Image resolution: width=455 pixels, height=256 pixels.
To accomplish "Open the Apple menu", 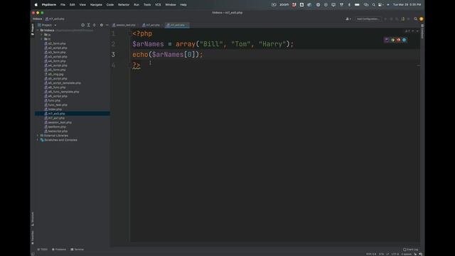I will 36,5.
